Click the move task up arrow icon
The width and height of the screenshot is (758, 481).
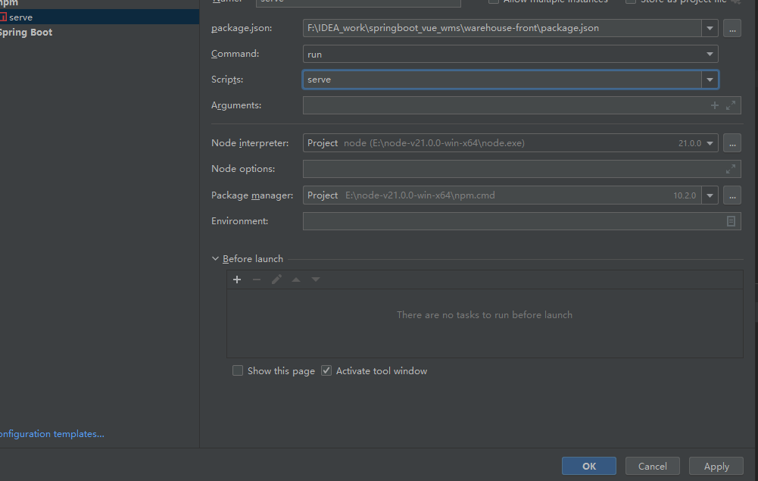296,280
